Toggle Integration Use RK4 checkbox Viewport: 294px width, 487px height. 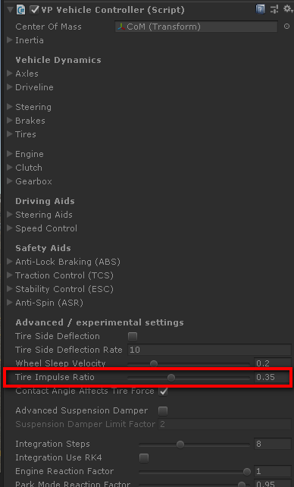point(143,458)
